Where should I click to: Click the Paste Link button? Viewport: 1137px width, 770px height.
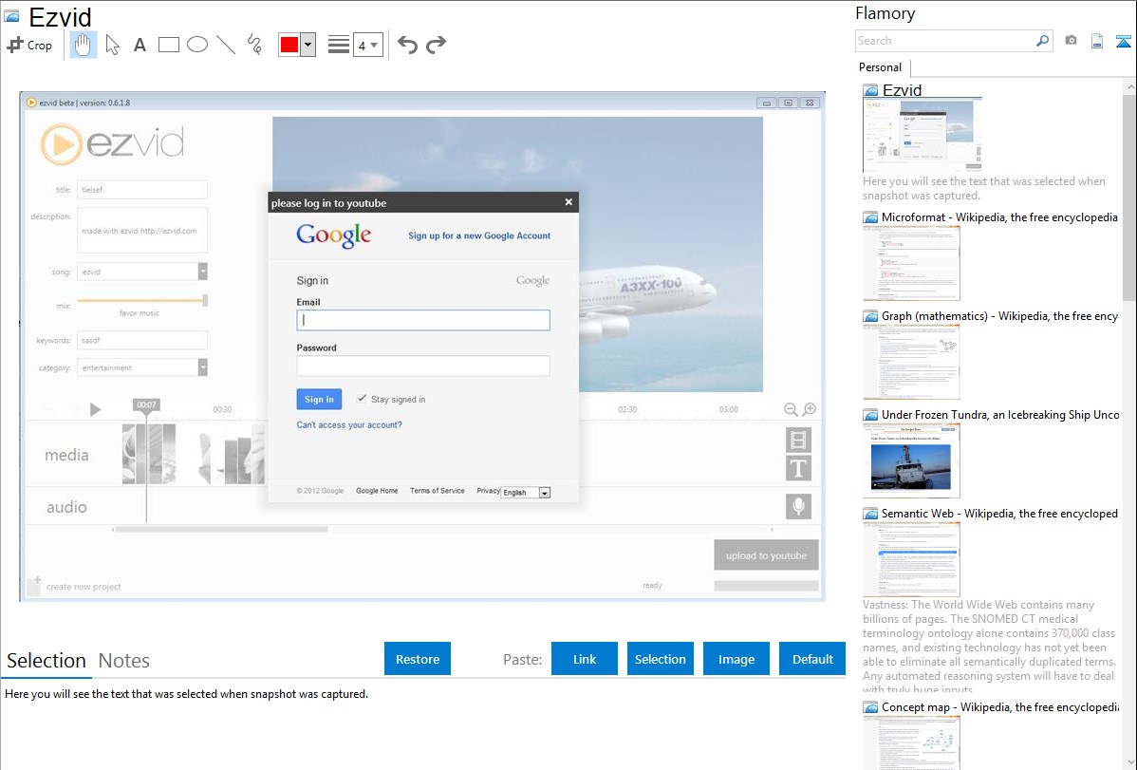[585, 659]
